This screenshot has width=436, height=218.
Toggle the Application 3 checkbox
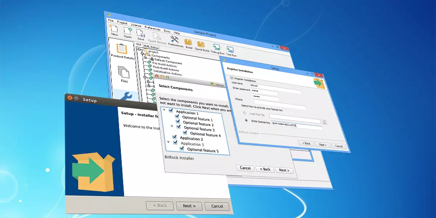pos(175,143)
